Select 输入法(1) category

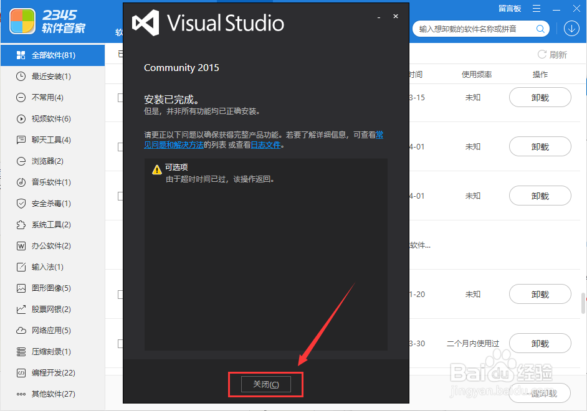pyautogui.click(x=53, y=267)
